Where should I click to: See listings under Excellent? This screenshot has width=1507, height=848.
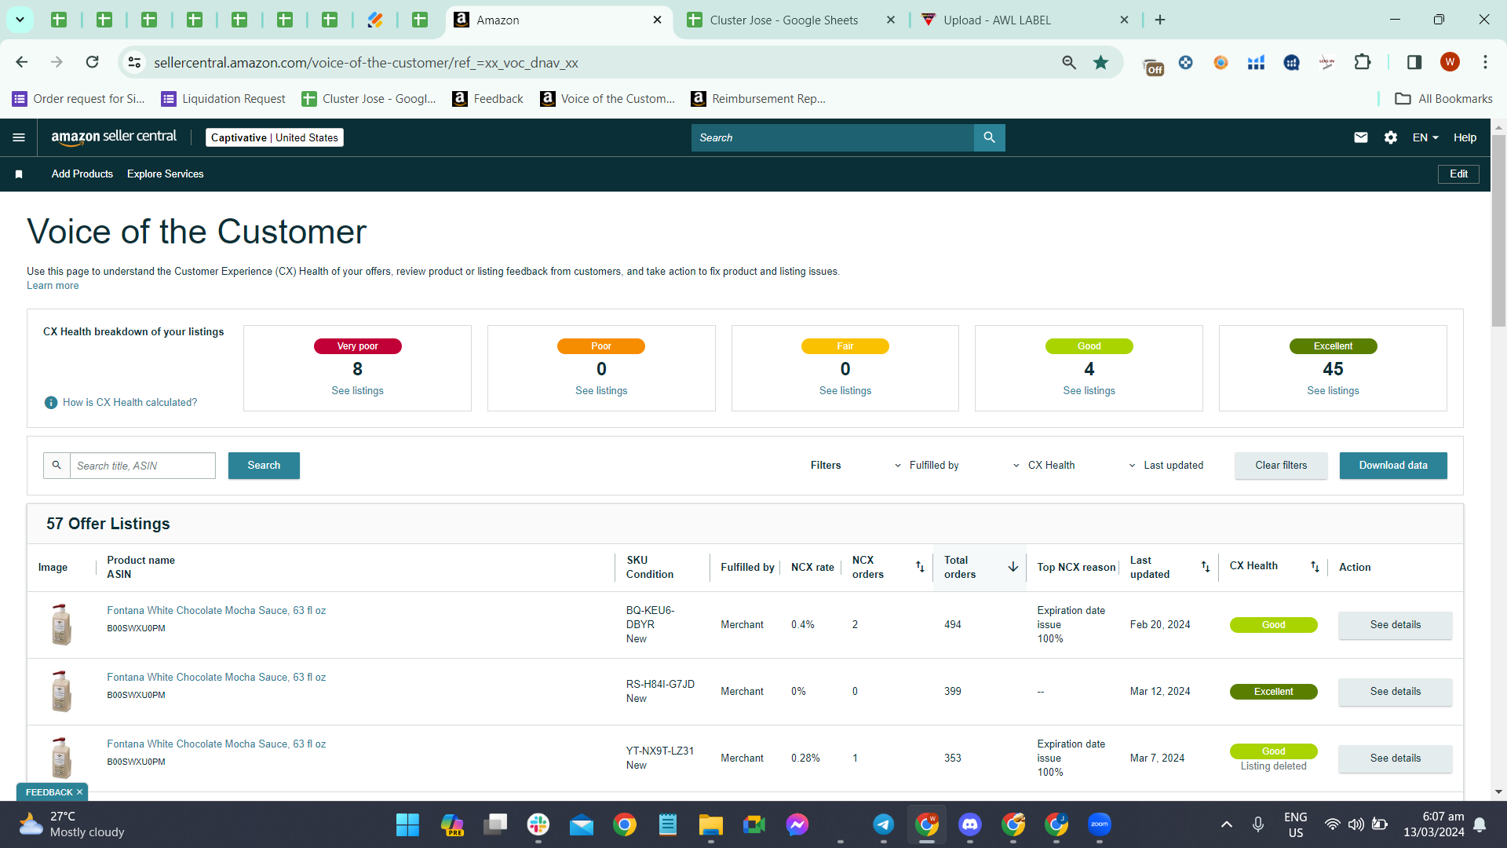coord(1333,391)
